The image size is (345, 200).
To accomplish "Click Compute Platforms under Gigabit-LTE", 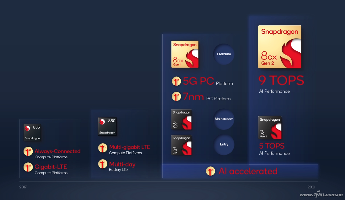I will (51, 173).
